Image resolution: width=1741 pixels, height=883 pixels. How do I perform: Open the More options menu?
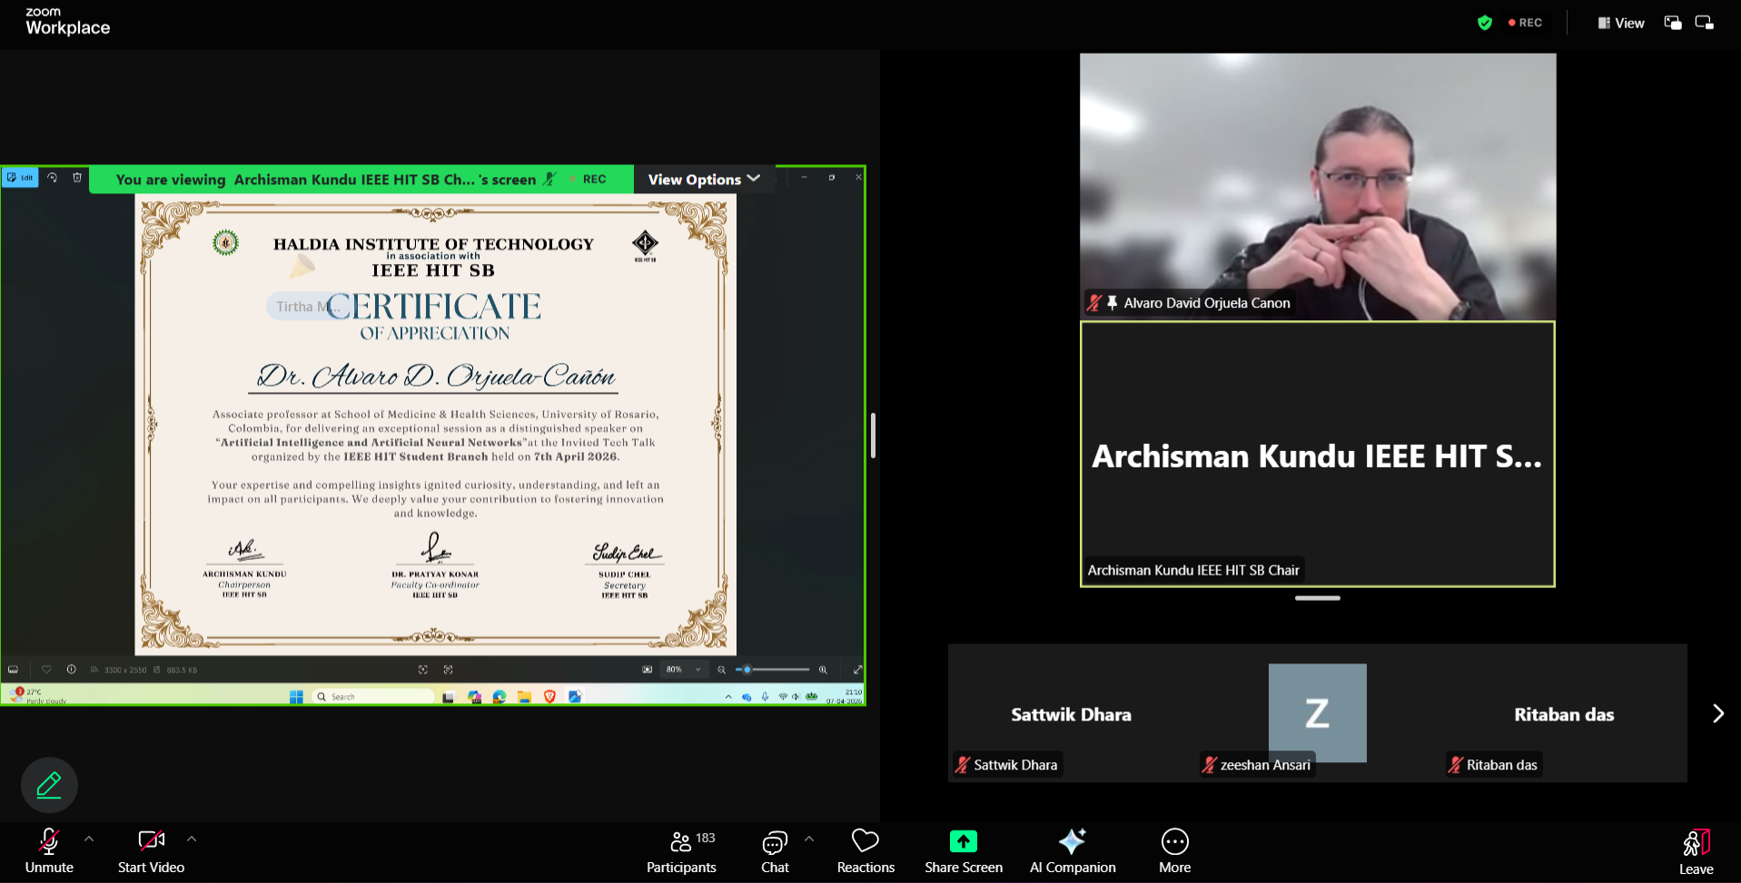(1174, 852)
